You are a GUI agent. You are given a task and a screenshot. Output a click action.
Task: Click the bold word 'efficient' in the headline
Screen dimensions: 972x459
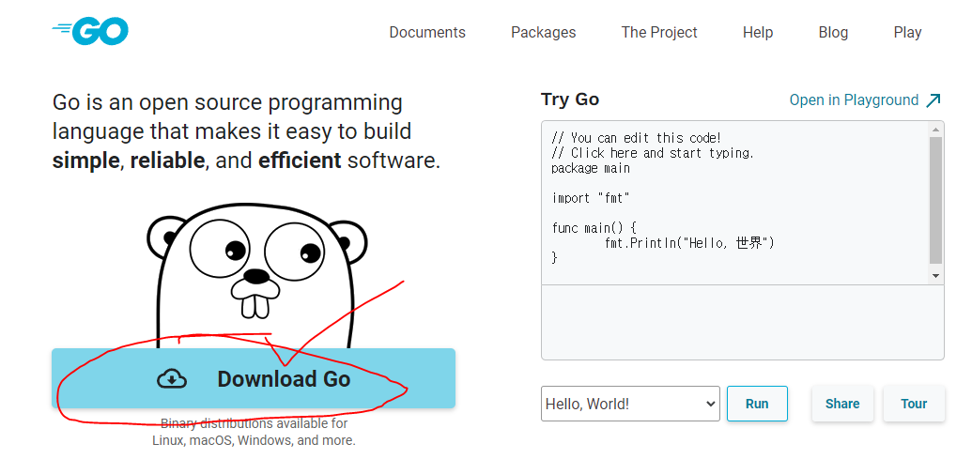coord(300,161)
